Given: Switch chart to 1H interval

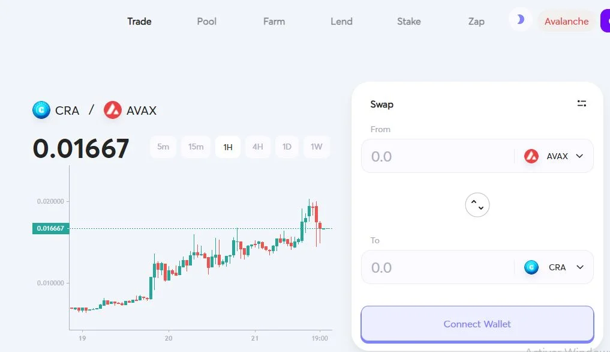Looking at the screenshot, I should pos(228,147).
